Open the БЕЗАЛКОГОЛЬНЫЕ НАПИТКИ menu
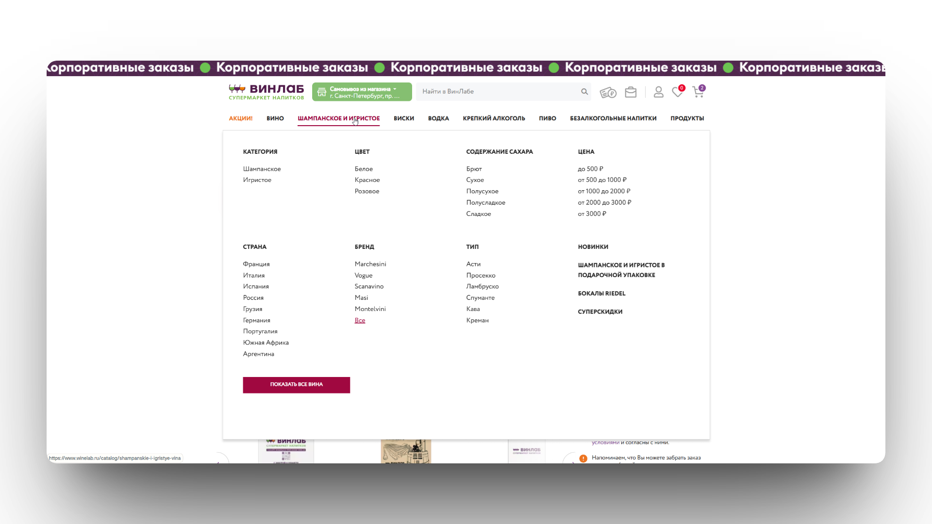The height and width of the screenshot is (524, 932). click(x=613, y=118)
